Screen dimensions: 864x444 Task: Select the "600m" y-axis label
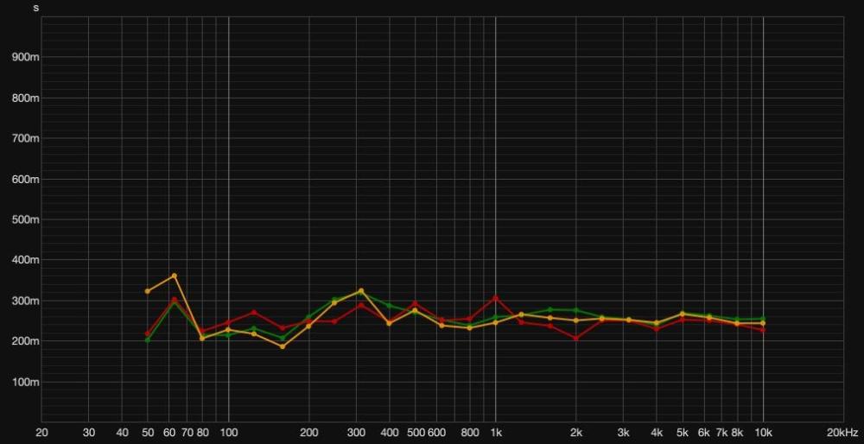25,179
